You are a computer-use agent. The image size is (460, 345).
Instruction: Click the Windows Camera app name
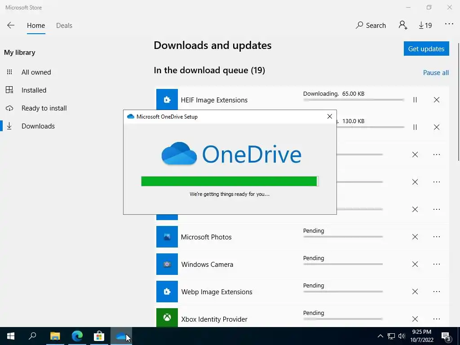click(207, 264)
